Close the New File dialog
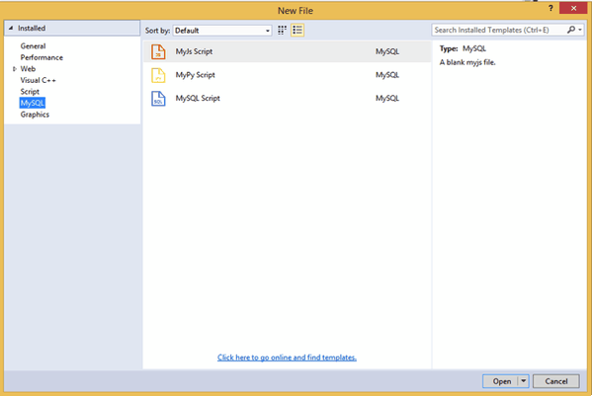Image resolution: width=592 pixels, height=396 pixels. 573,8
